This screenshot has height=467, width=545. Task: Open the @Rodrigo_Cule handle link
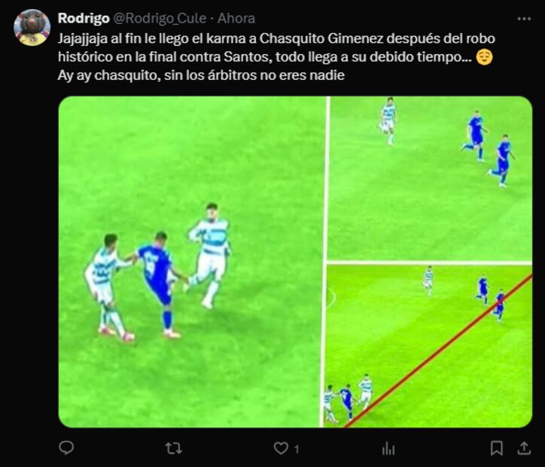point(160,18)
